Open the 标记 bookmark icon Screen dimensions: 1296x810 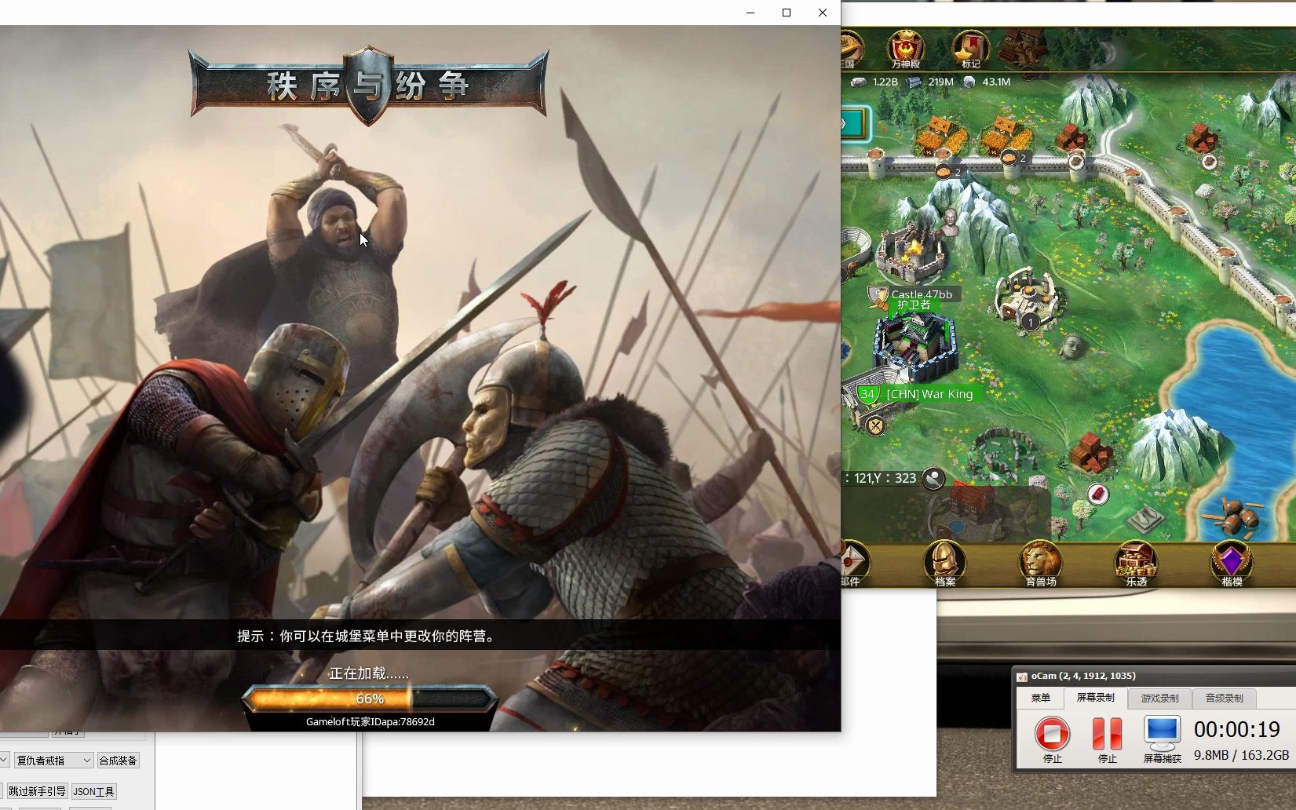[971, 49]
